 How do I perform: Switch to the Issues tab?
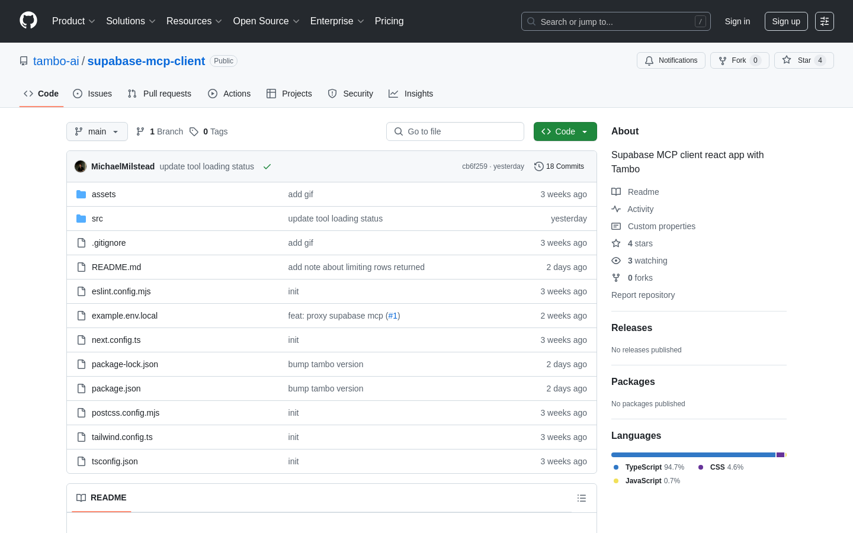point(92,94)
